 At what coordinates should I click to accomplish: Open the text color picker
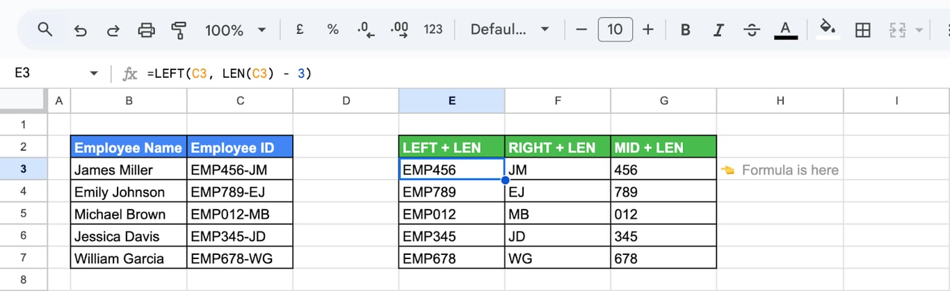click(786, 30)
